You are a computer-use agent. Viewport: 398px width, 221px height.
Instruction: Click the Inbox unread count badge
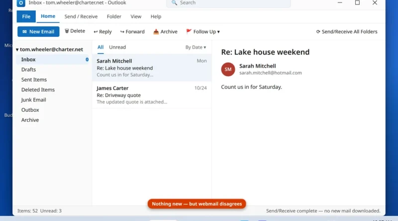point(87,59)
